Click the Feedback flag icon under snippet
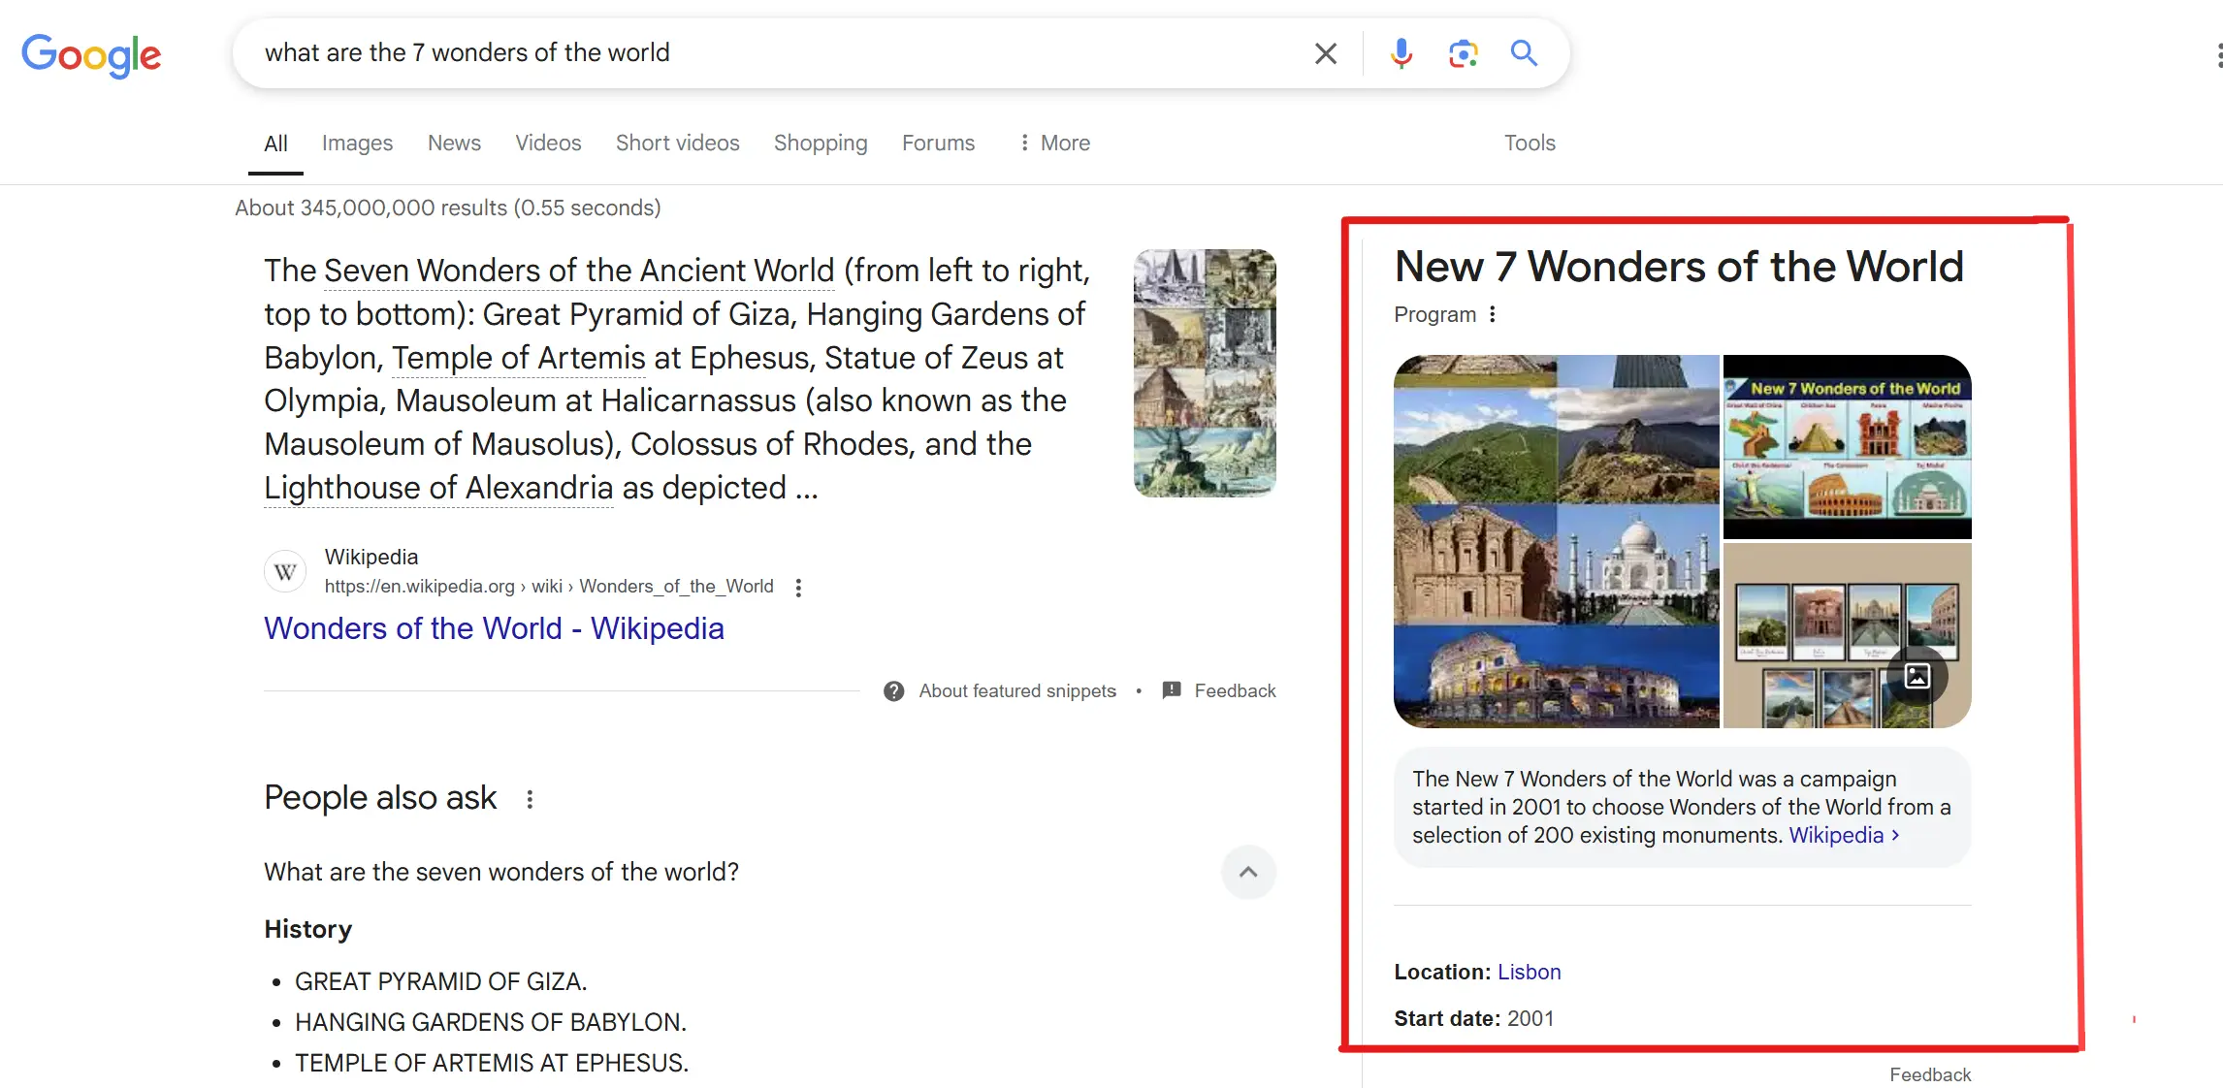Image resolution: width=2223 pixels, height=1088 pixels. [1172, 690]
